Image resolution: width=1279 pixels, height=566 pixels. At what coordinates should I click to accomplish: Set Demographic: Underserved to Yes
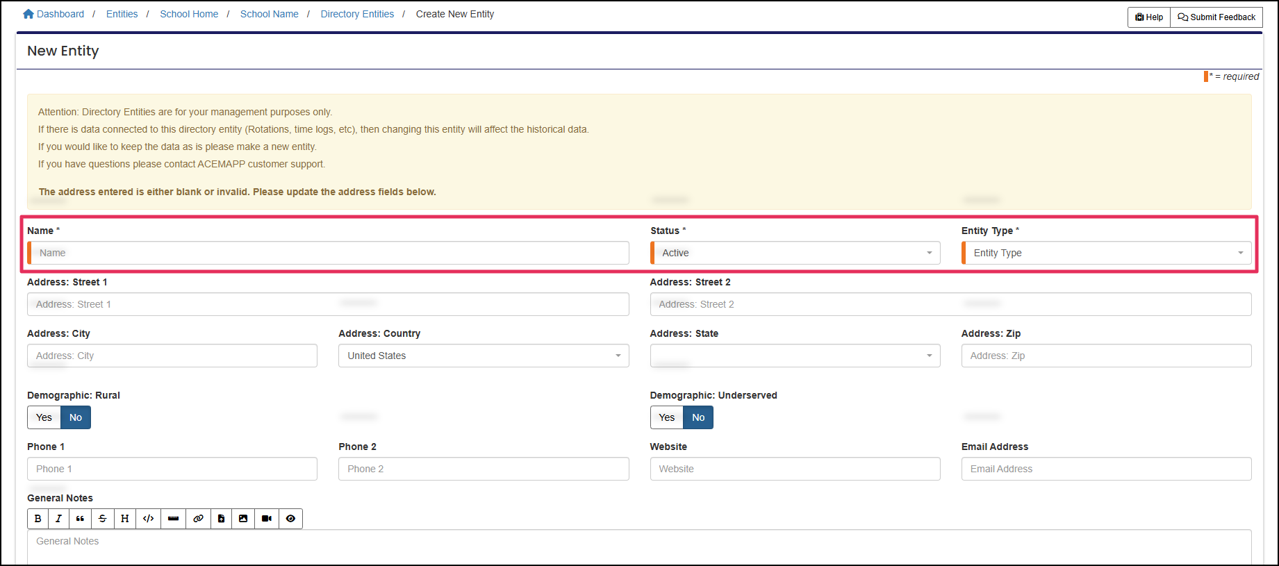(667, 417)
